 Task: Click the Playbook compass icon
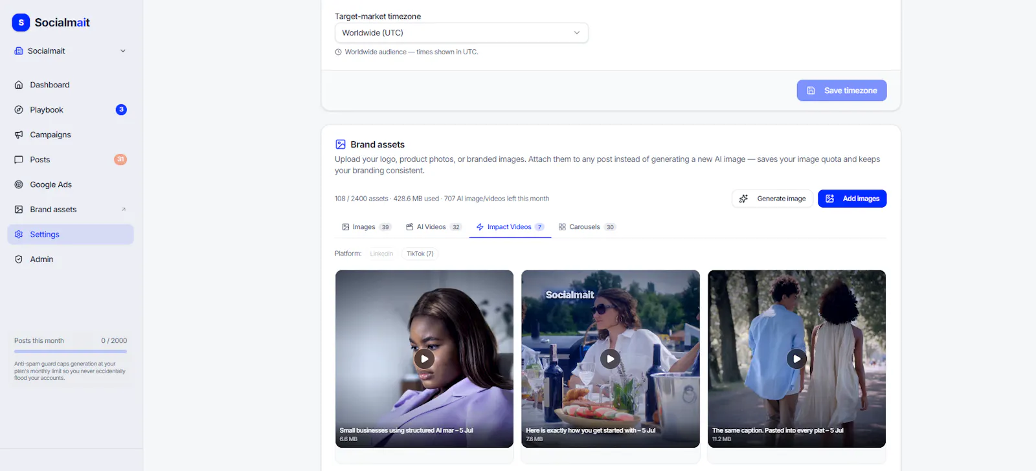pyautogui.click(x=19, y=110)
